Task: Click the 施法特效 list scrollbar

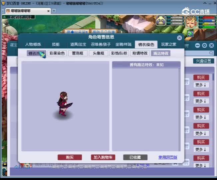Action: pyautogui.click(x=179, y=109)
